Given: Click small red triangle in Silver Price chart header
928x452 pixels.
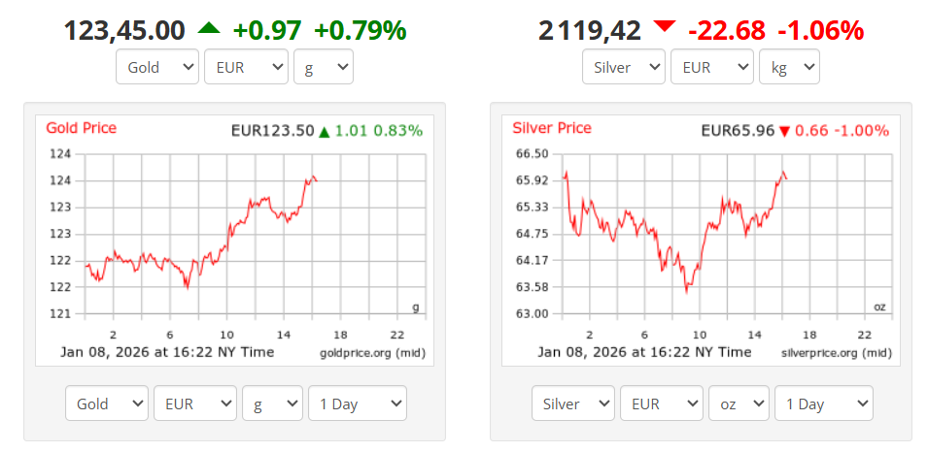Looking at the screenshot, I should [x=784, y=131].
